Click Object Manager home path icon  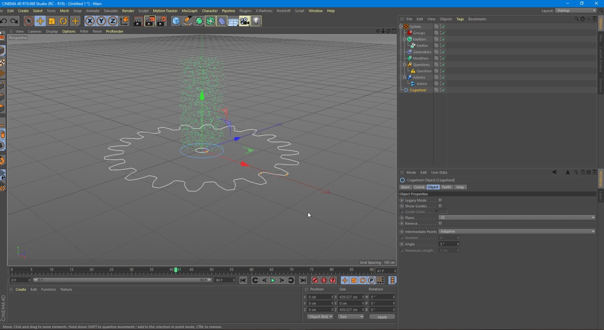(582, 19)
